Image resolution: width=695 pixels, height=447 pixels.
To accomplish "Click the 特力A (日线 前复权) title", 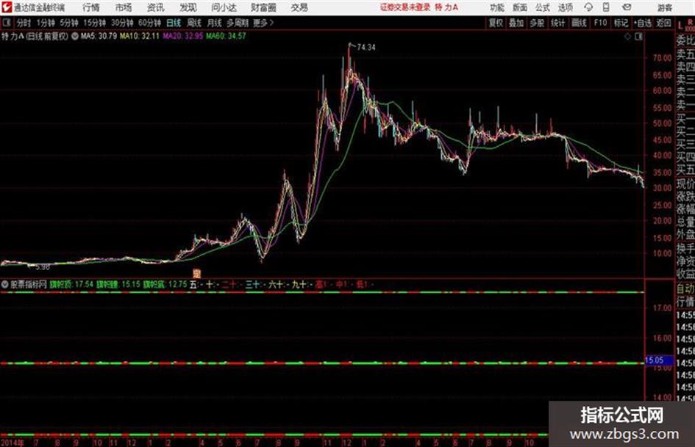I will [35, 36].
